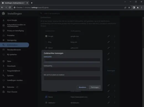Viewport: 144px width, 107px height.
Task: Focus the Zoekmachine name input field
Action: tap(72, 60)
